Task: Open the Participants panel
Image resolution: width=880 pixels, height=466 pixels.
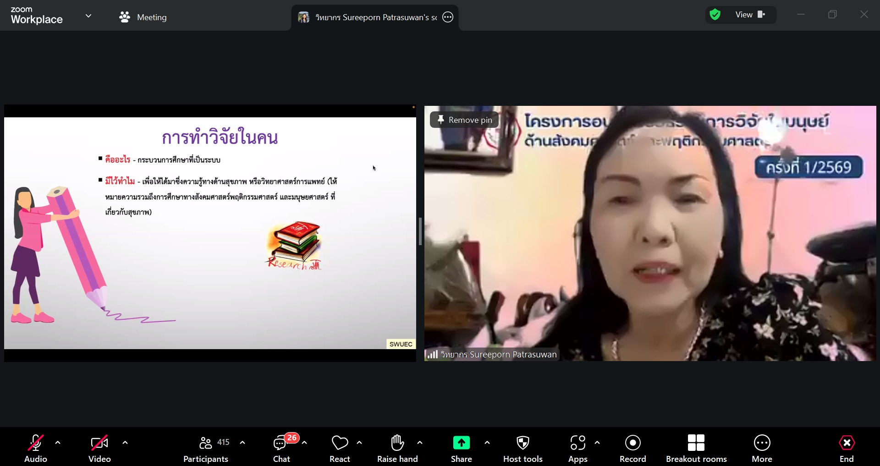Action: [x=206, y=448]
